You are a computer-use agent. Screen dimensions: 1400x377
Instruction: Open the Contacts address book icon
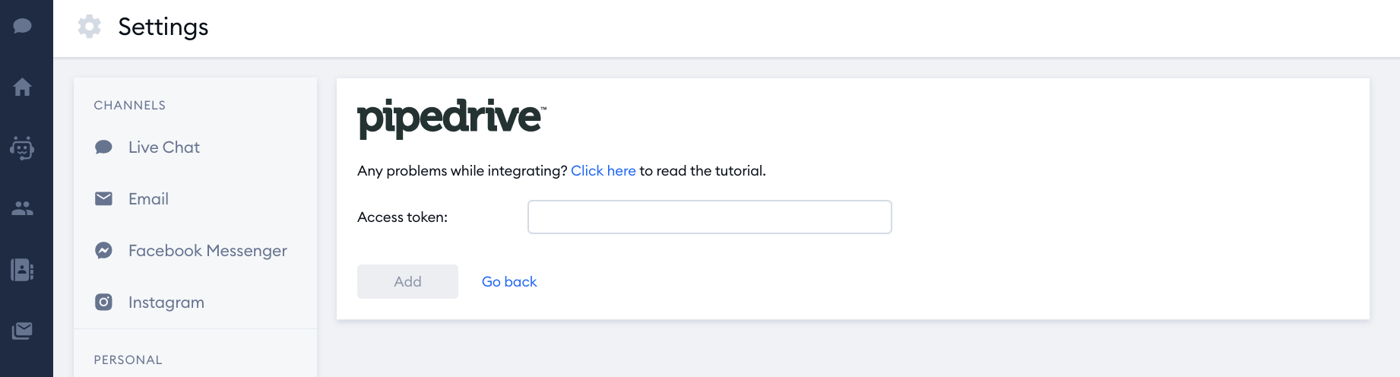point(22,270)
